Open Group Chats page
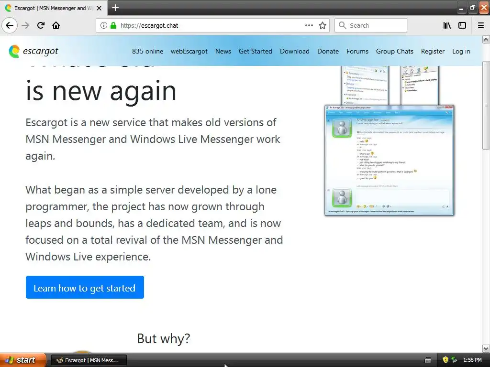The height and width of the screenshot is (367, 490). point(395,51)
